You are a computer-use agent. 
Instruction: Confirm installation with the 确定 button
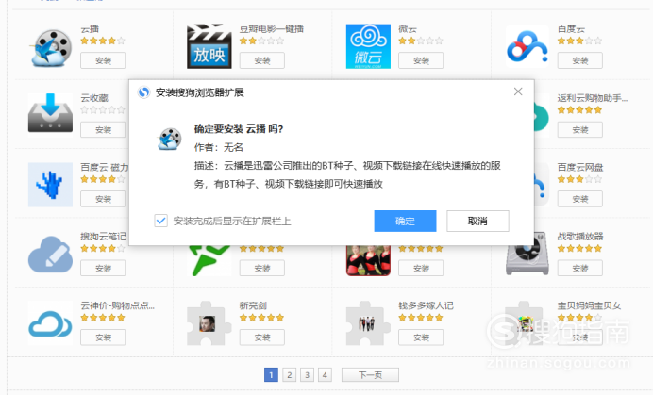click(405, 221)
